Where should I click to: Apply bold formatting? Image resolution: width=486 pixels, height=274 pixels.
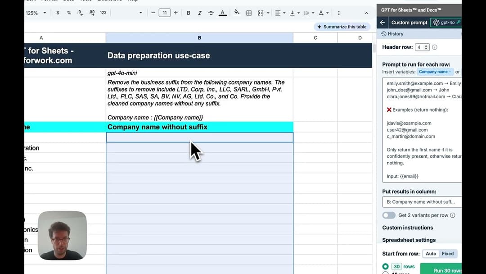tap(189, 13)
